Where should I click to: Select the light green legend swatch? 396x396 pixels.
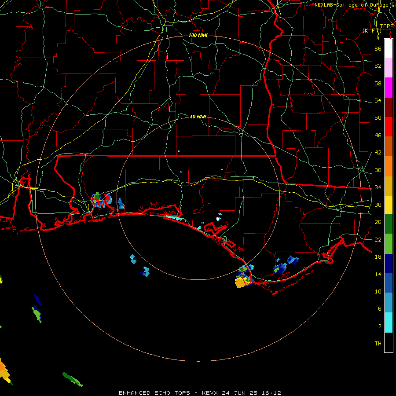[x=389, y=244]
